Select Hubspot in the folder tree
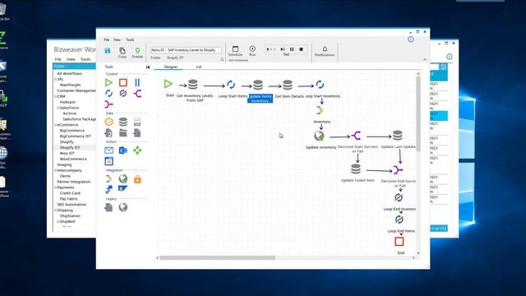 (x=67, y=102)
